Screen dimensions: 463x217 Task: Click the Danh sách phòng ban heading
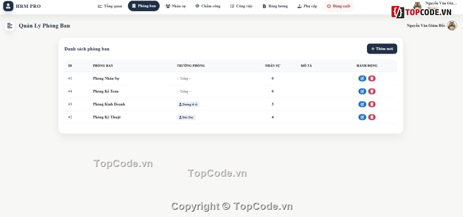click(87, 49)
